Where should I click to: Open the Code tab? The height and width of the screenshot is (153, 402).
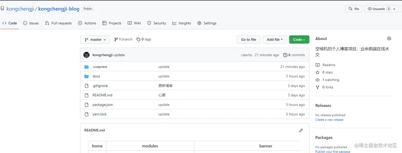click(x=10, y=23)
